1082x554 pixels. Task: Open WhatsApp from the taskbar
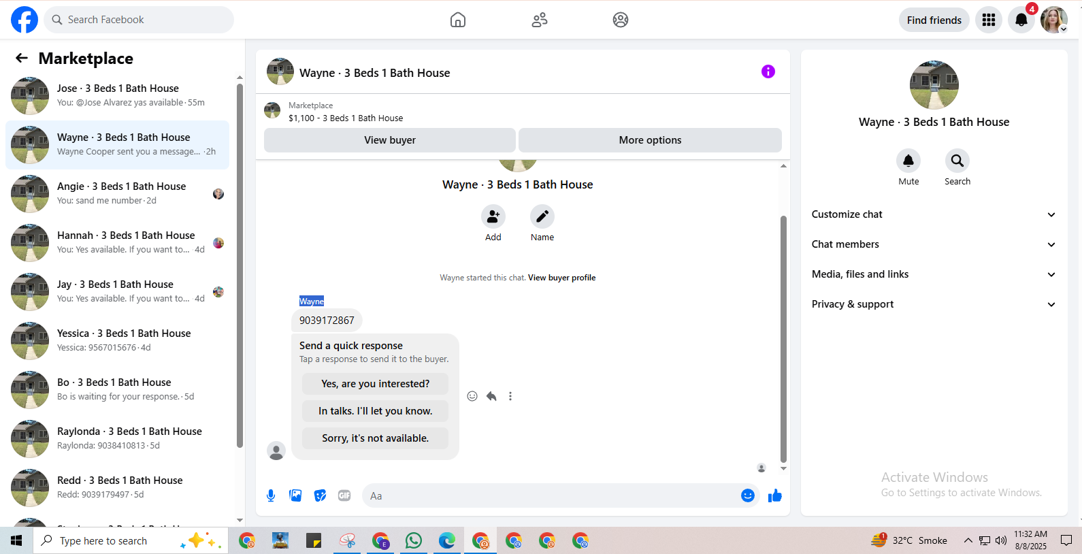point(414,541)
